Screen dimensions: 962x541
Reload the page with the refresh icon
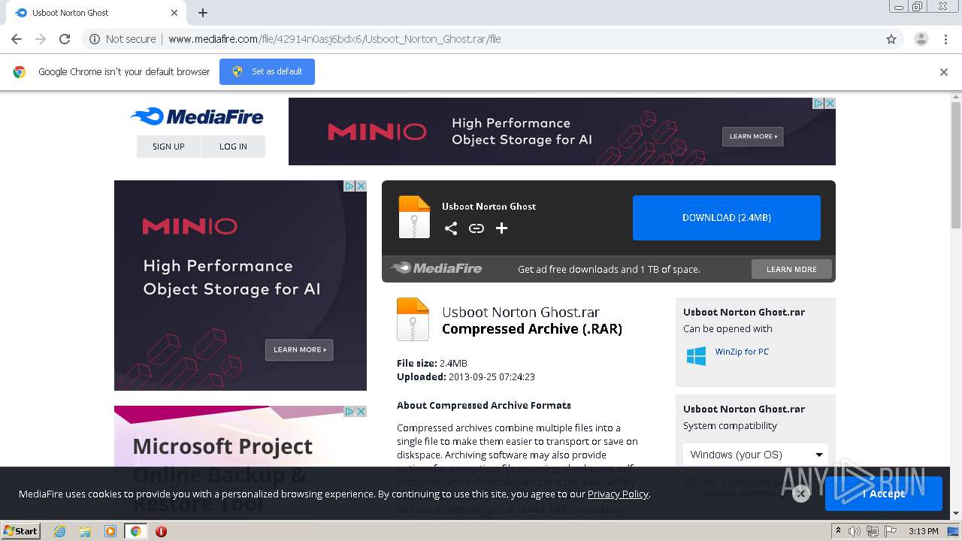click(x=65, y=39)
